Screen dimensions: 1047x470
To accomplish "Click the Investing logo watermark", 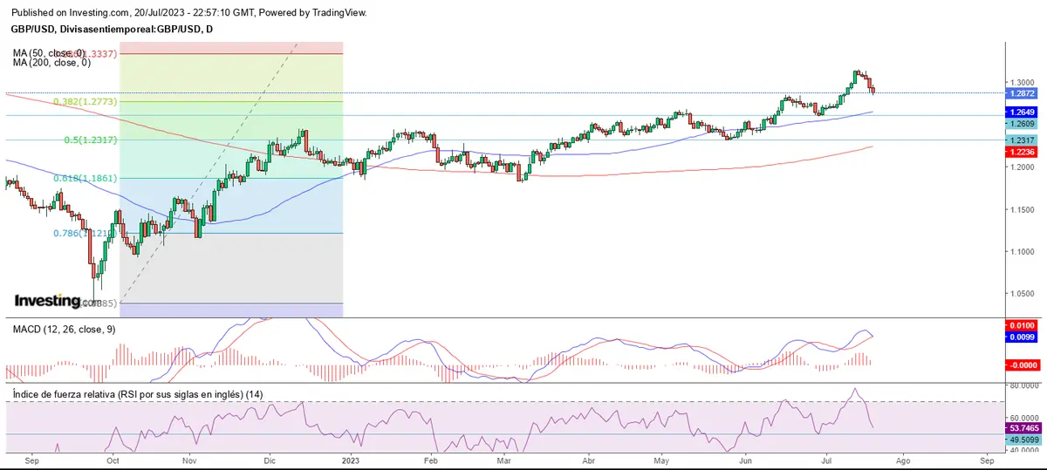I will (x=54, y=301).
